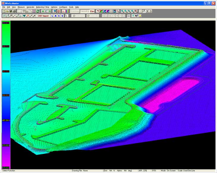Viewport: 217px width, 173px height.
Task: Click the Print icon
Action: coord(14,11)
